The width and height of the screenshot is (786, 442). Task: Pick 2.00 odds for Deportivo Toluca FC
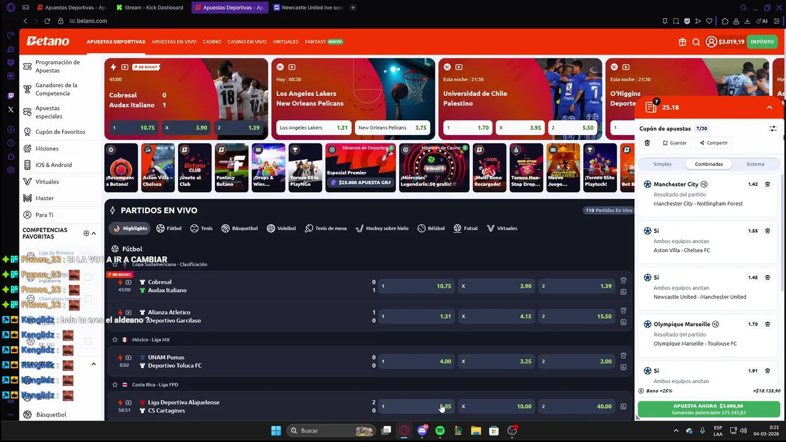(x=577, y=361)
